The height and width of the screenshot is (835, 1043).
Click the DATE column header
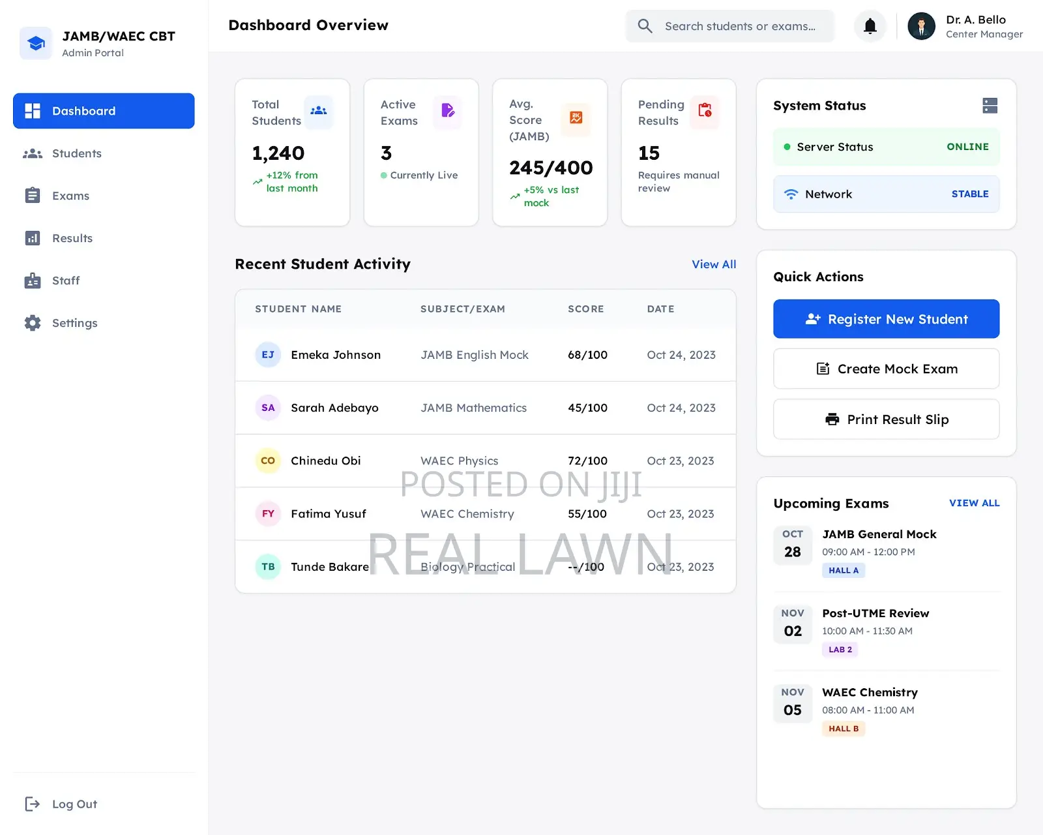661,309
